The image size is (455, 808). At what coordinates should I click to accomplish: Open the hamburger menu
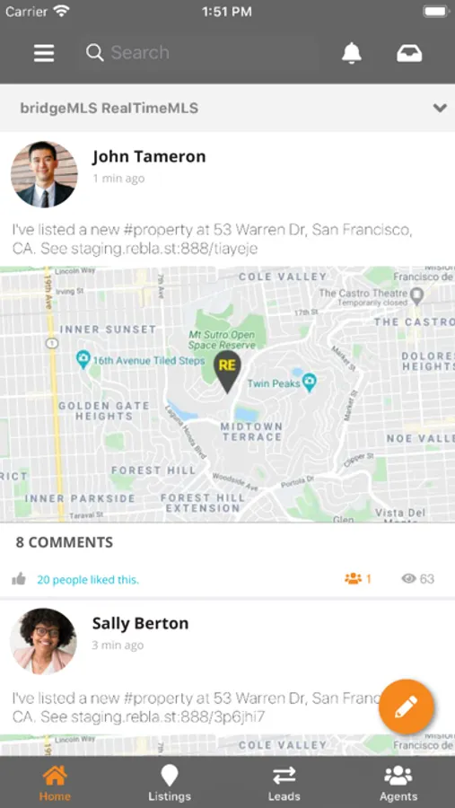click(x=44, y=53)
